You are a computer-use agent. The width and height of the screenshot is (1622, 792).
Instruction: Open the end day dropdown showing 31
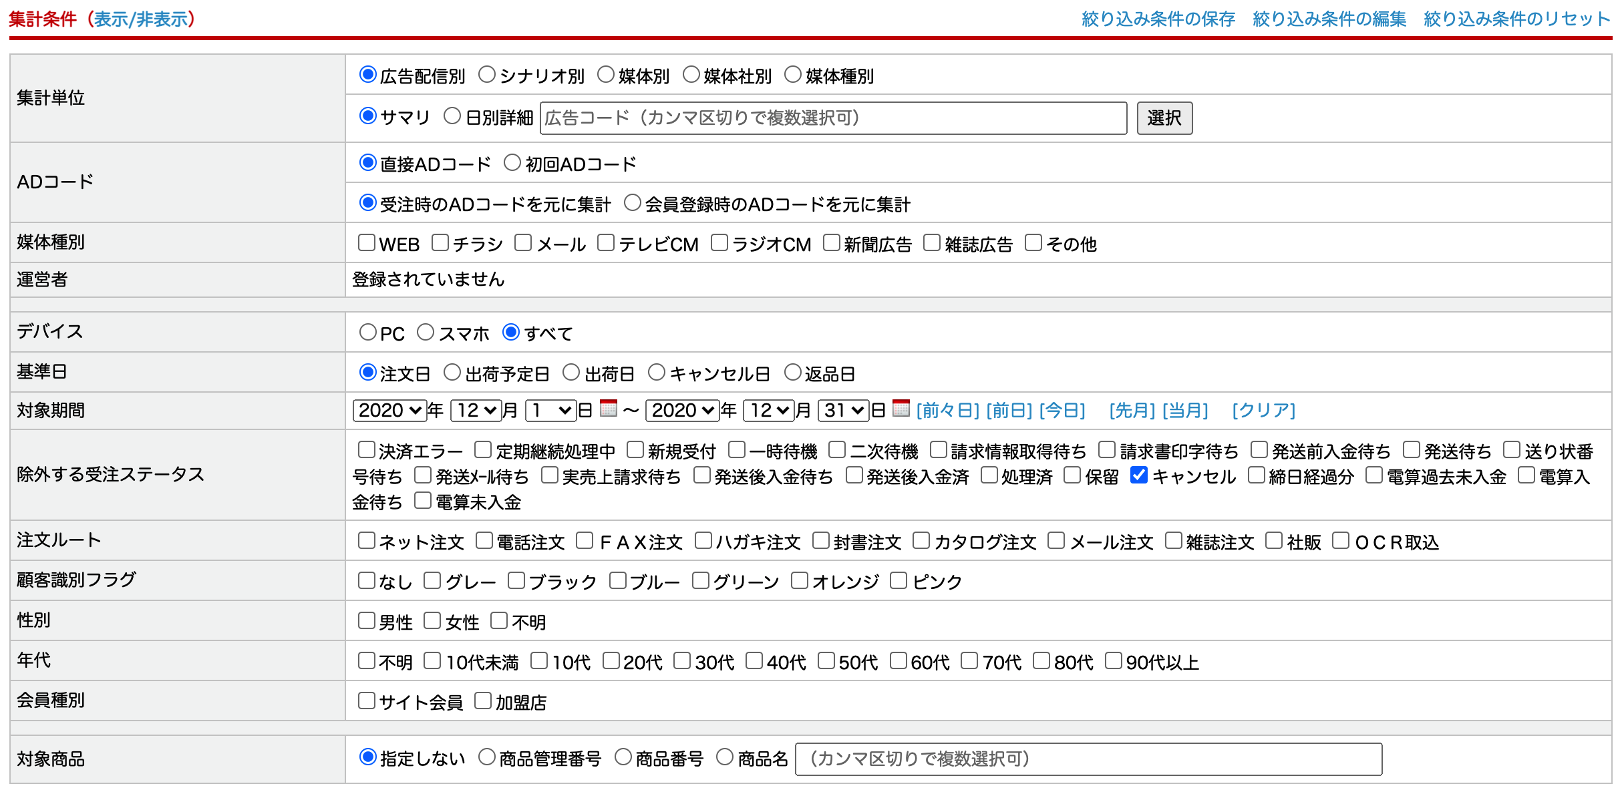(x=843, y=410)
